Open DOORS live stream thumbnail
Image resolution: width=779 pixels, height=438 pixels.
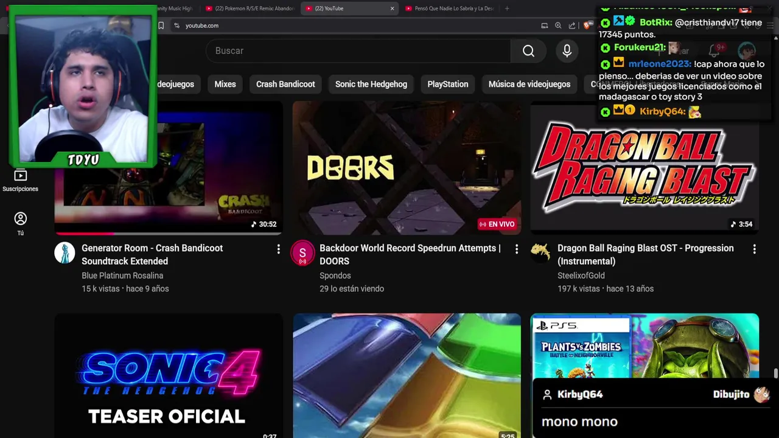pos(407,168)
